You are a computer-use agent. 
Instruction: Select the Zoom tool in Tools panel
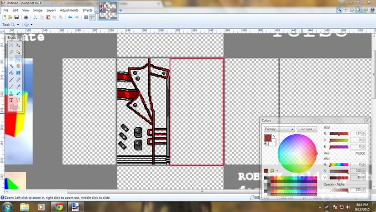pos(18,59)
